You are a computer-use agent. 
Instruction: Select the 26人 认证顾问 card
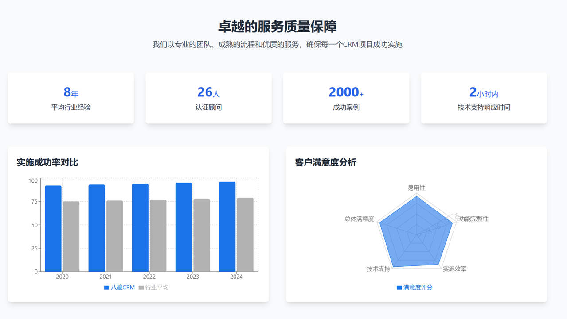coord(208,98)
